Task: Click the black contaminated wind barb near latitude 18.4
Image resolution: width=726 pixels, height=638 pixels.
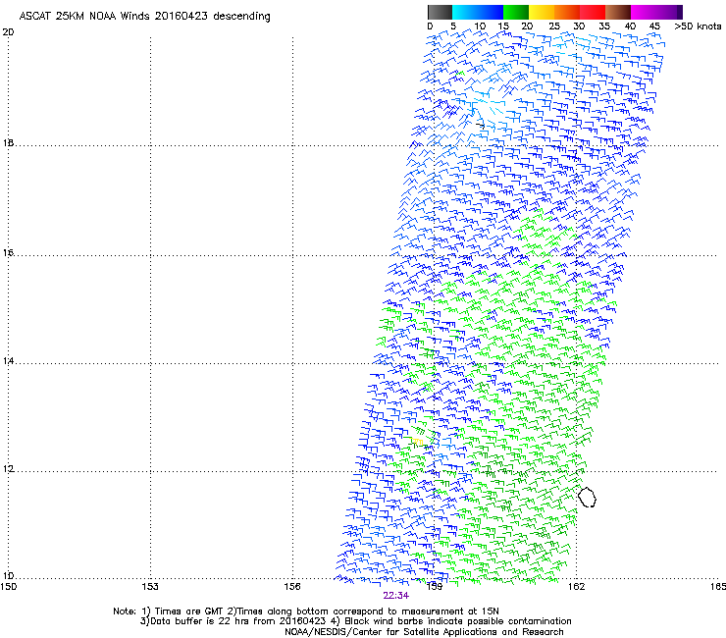Action: (481, 125)
